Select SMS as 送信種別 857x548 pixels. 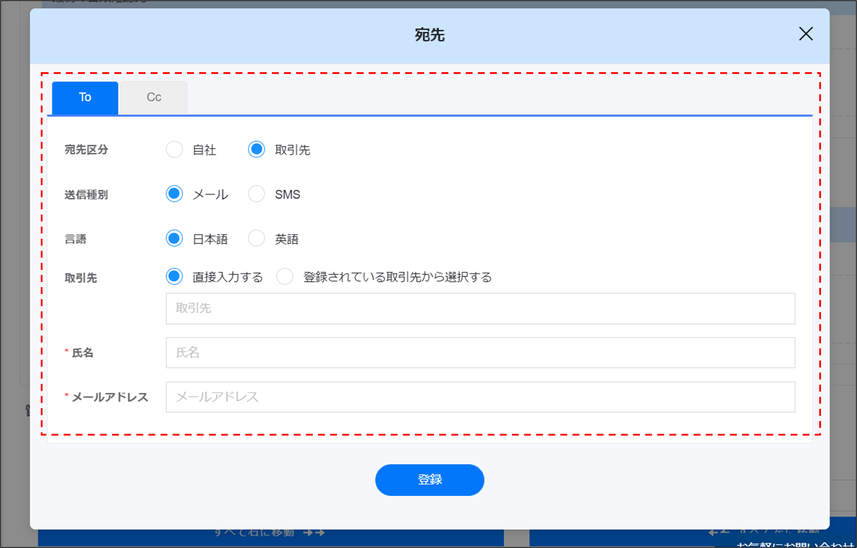tap(256, 194)
